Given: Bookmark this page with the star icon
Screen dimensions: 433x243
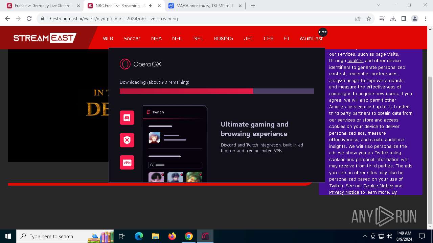Looking at the screenshot, I should tap(369, 19).
